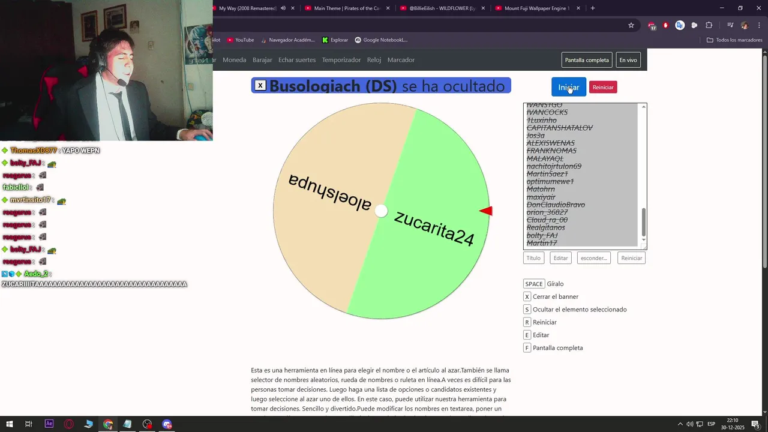Open the Discord taskbar icon

167,424
